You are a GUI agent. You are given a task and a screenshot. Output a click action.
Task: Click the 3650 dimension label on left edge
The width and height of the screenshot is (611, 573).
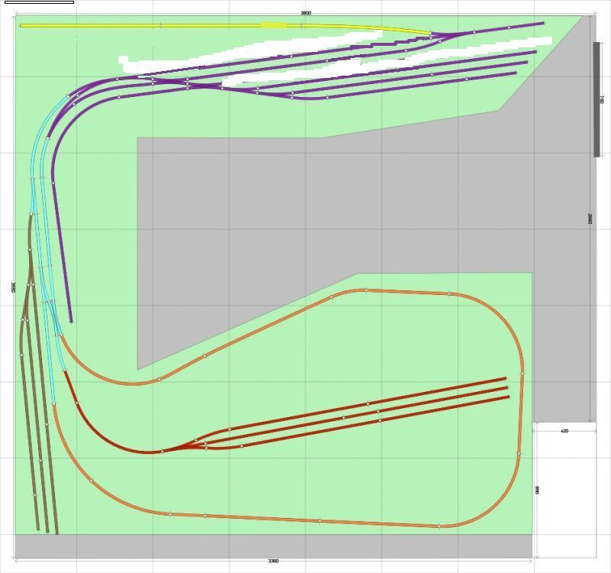pos(13,287)
